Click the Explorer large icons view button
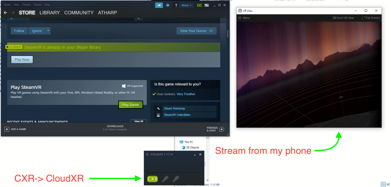Image resolution: width=391 pixels, height=187 pixels. 388,184
